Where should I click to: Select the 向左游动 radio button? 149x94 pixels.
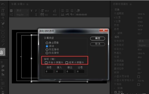(x=47, y=50)
